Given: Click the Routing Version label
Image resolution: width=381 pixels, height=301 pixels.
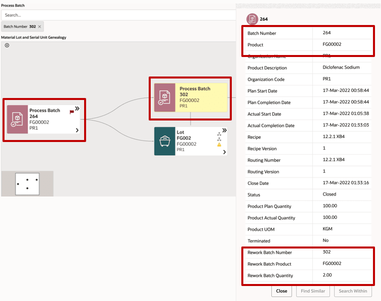Looking at the screenshot, I should 263,172.
